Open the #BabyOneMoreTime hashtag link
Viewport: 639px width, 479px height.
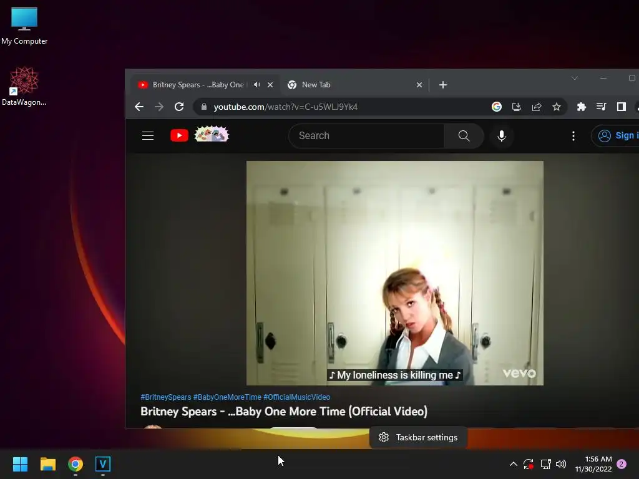click(227, 397)
